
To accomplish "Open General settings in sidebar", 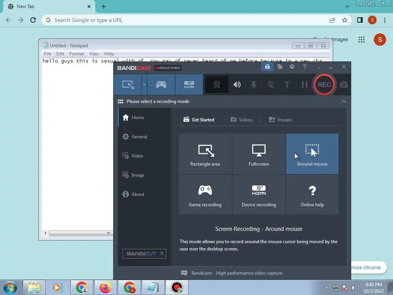I will point(144,136).
